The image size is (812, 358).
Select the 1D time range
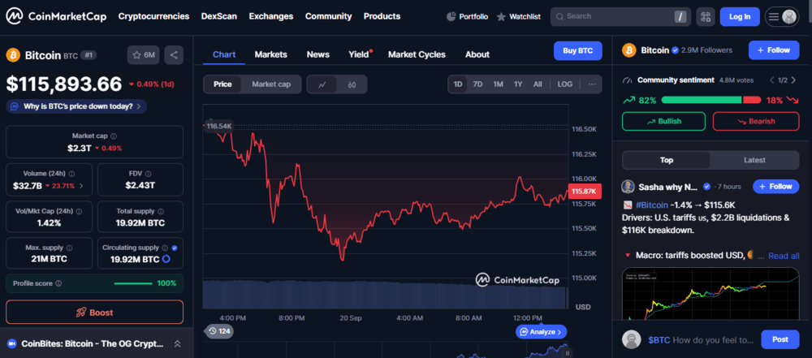(x=458, y=84)
